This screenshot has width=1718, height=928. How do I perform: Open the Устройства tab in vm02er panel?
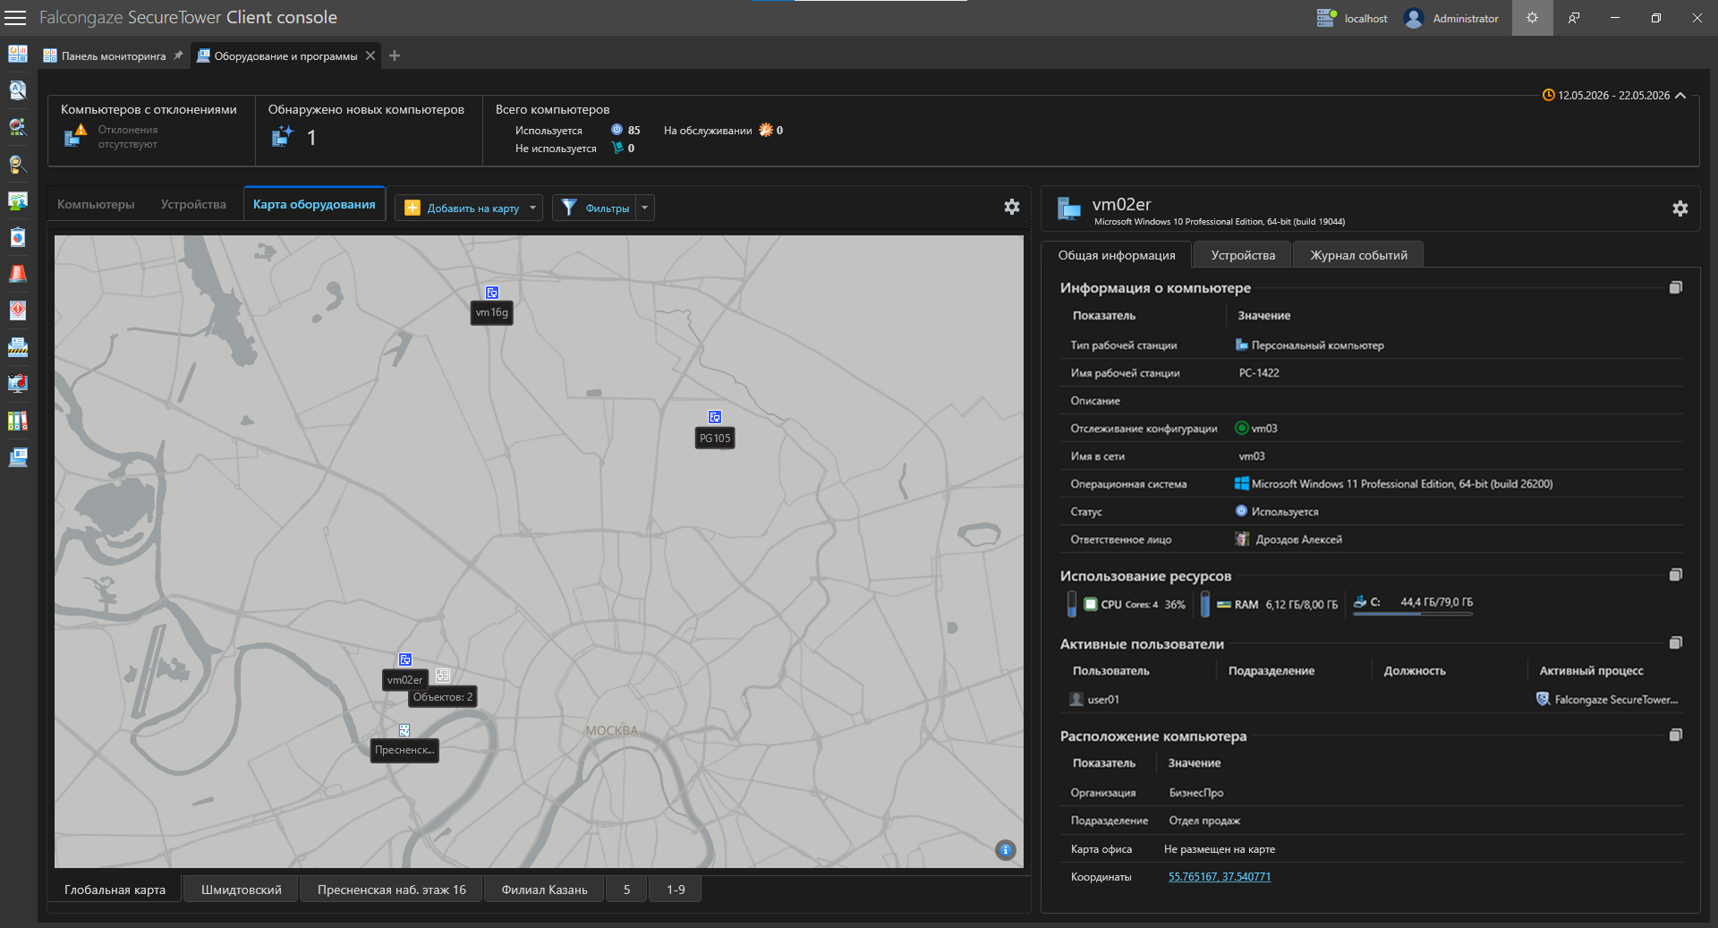[1243, 255]
